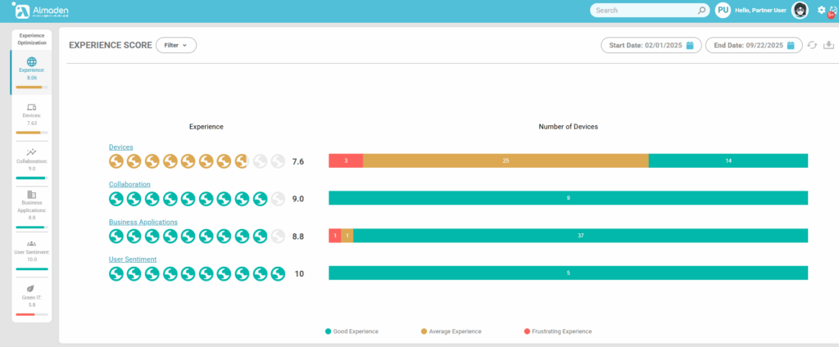839x347 pixels.
Task: Open settings gear icon in header
Action: (822, 11)
